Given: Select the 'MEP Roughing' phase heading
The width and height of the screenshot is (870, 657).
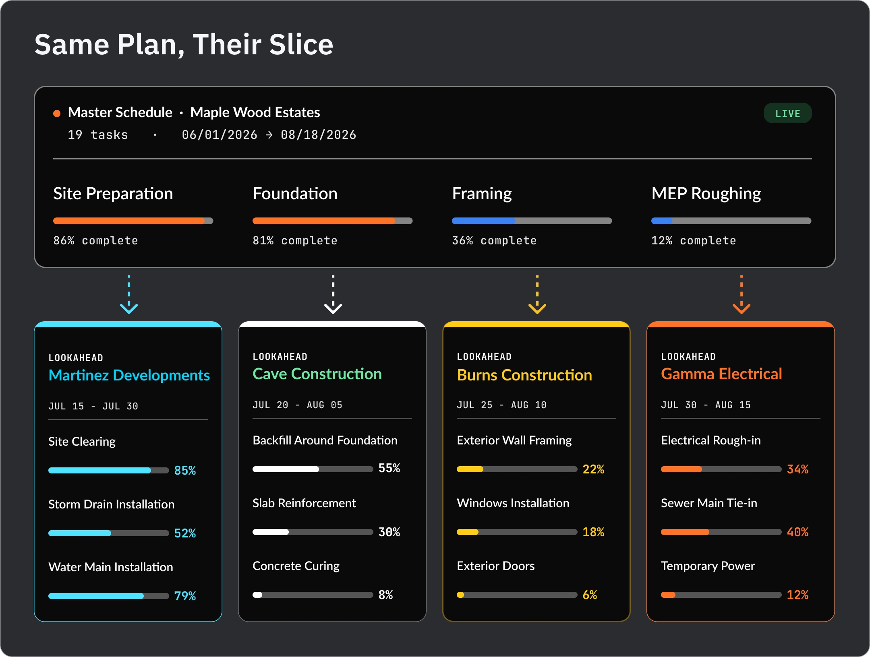Looking at the screenshot, I should coord(706,194).
